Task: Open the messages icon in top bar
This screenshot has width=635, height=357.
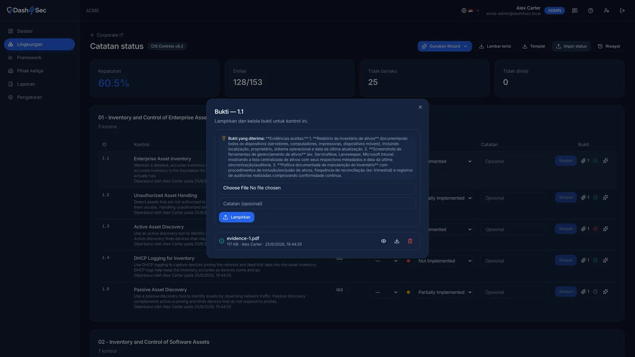Action: 575,11
